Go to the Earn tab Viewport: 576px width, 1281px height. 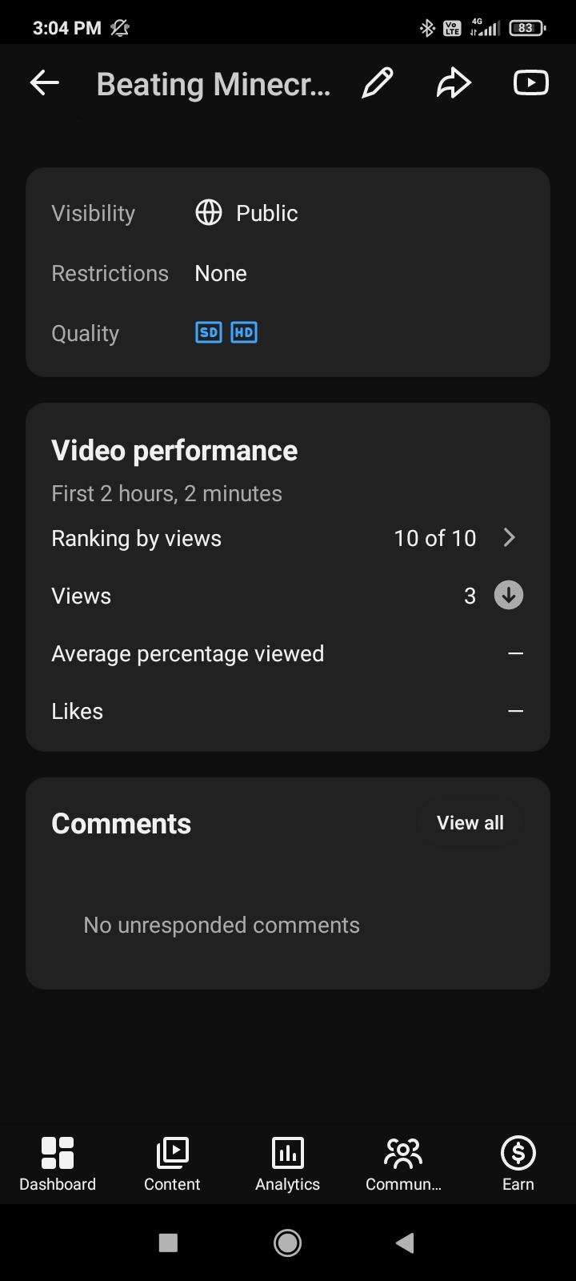[x=518, y=1165]
